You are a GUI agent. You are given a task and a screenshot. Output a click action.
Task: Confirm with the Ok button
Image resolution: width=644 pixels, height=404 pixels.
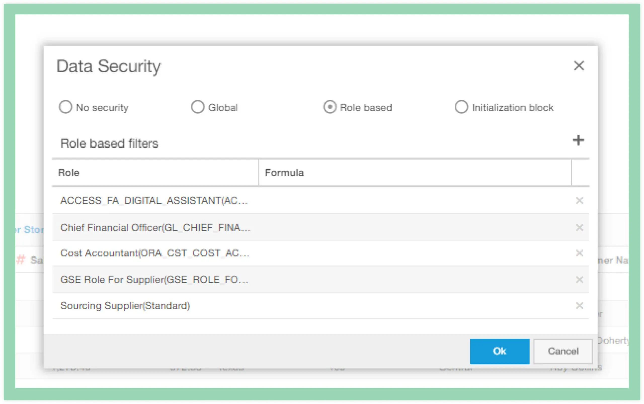(x=499, y=351)
